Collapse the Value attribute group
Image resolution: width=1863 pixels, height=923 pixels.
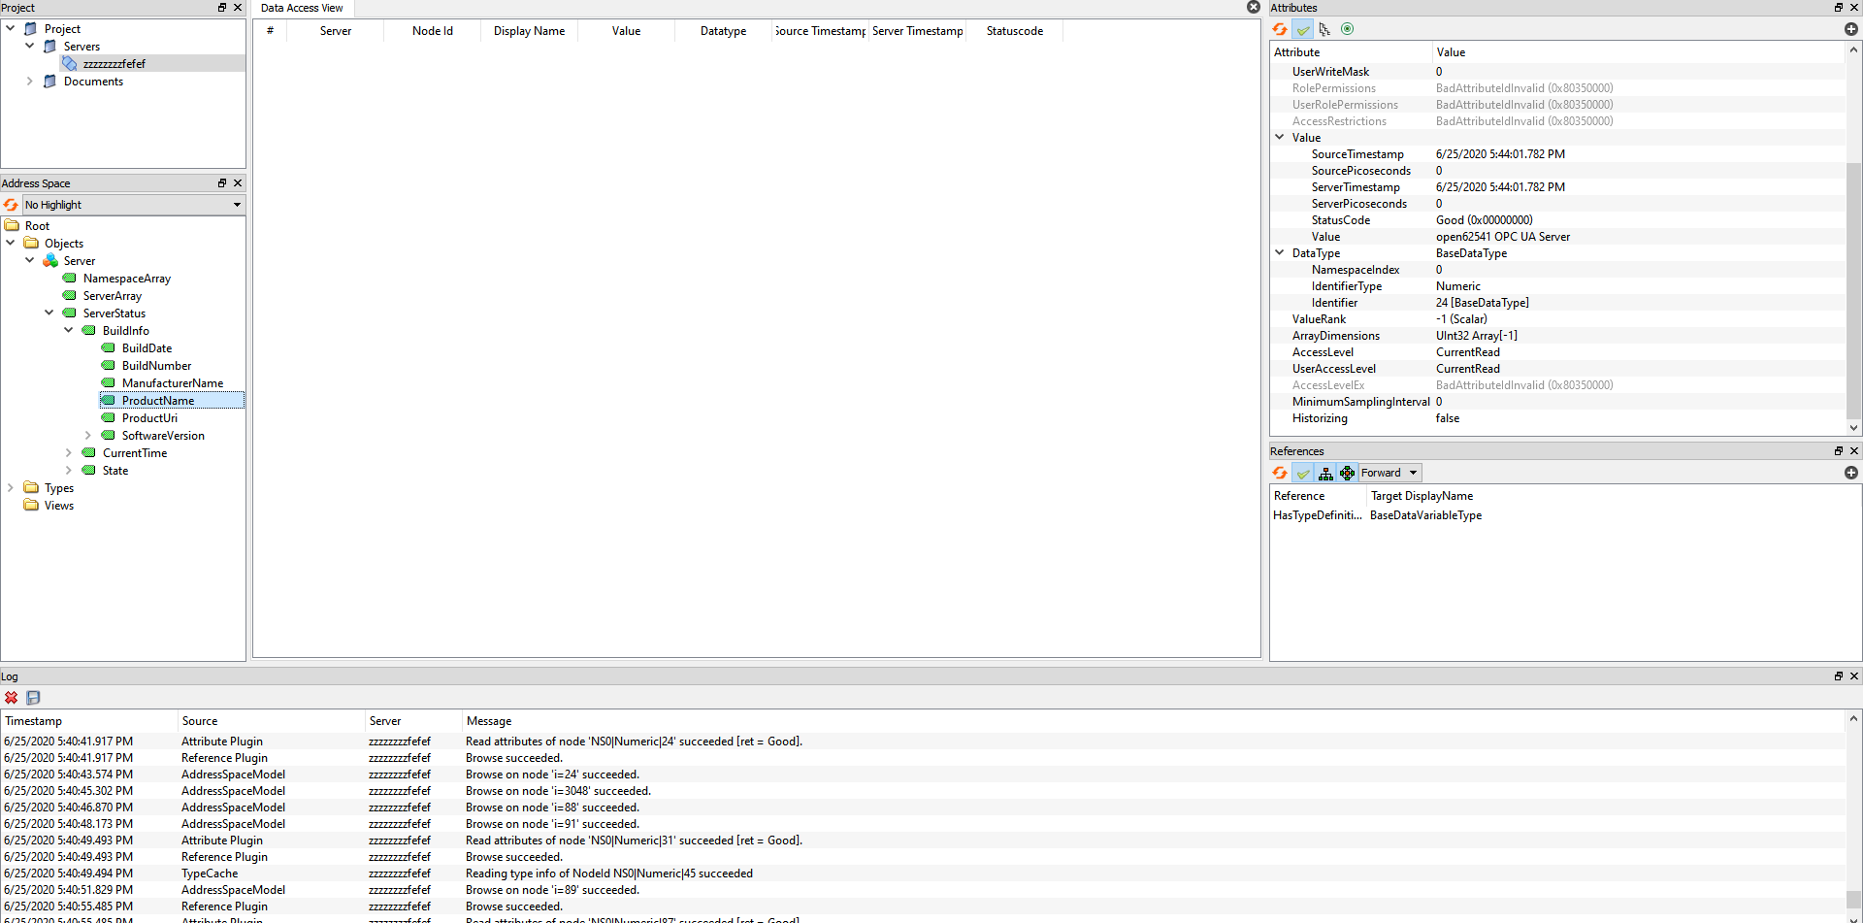[x=1280, y=137]
